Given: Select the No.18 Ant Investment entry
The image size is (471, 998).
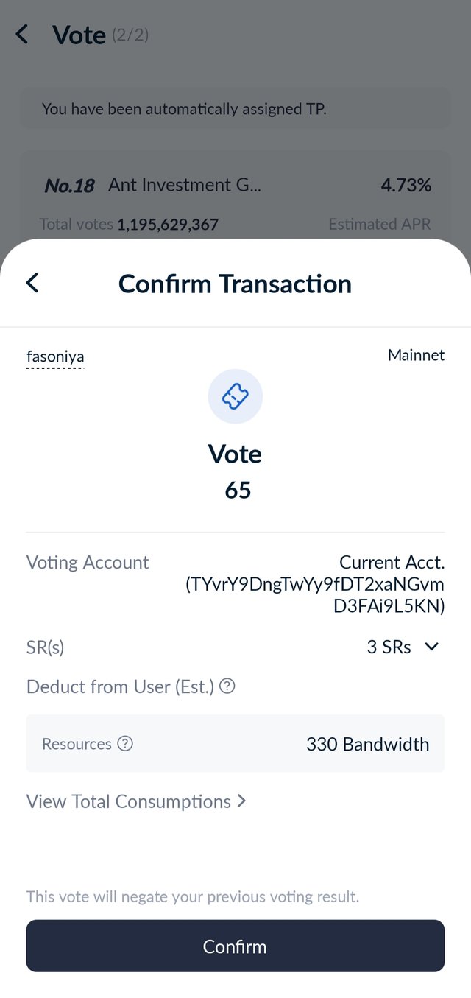Looking at the screenshot, I should click(184, 185).
